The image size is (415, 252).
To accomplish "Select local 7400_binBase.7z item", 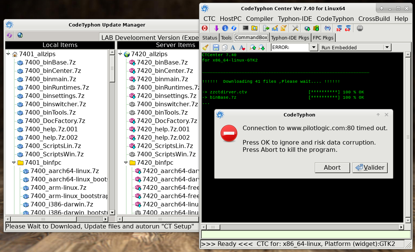I will [50, 62].
